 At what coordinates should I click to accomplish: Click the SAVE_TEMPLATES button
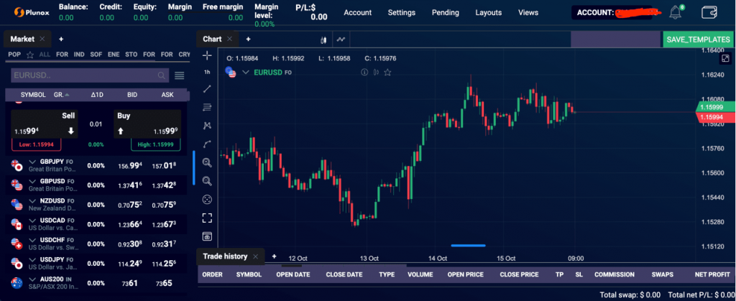(698, 40)
